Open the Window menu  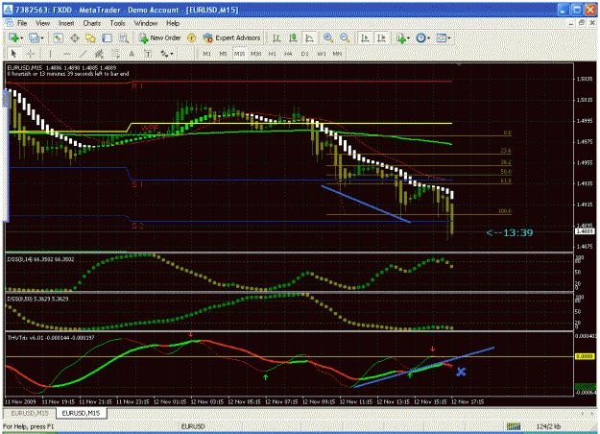(x=146, y=23)
